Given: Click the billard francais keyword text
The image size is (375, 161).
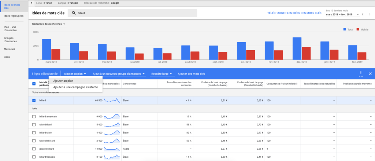Looking at the screenshot, I should click(48, 157).
